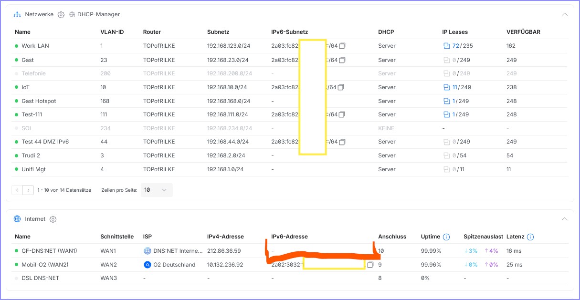
Task: Collapse the Internet panel chevron
Action: coord(565,219)
